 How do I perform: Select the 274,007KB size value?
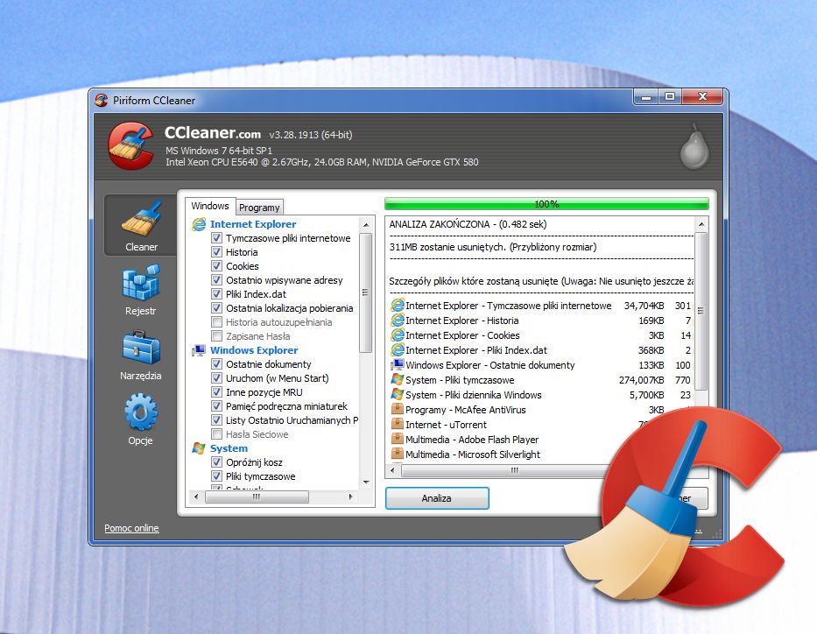point(641,380)
